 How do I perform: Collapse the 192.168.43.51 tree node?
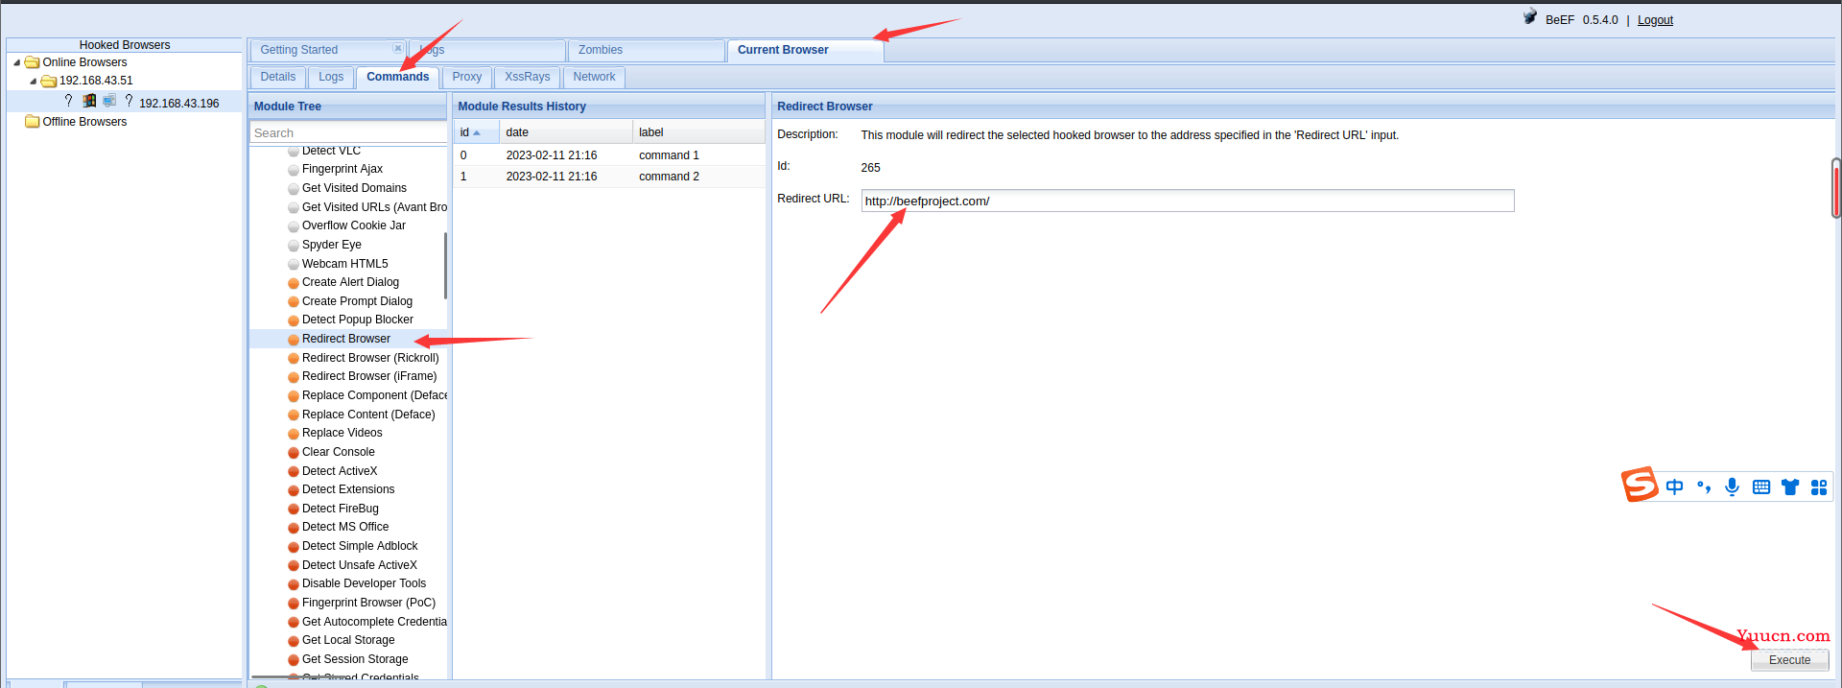tap(34, 81)
